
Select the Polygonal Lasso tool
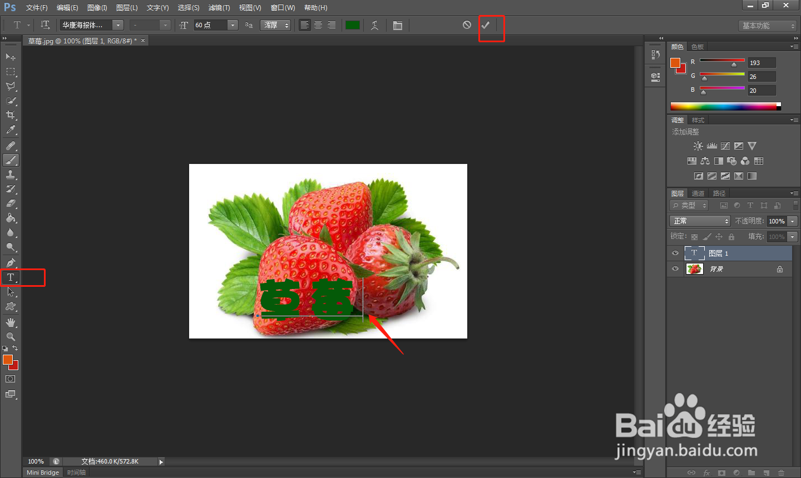pos(11,86)
